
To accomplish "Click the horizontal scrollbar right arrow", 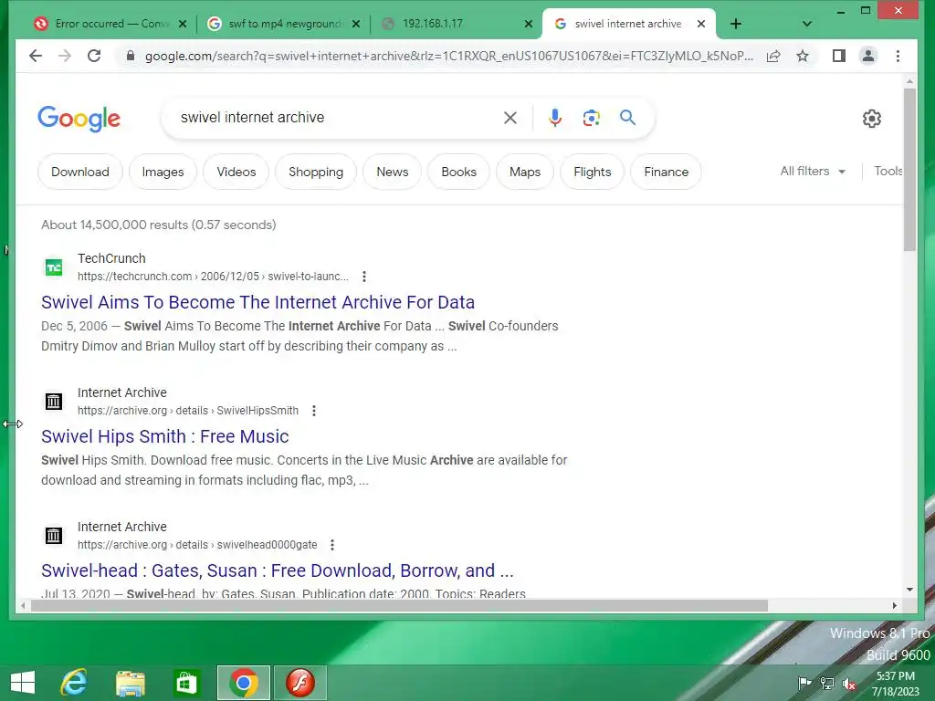I will pyautogui.click(x=895, y=606).
